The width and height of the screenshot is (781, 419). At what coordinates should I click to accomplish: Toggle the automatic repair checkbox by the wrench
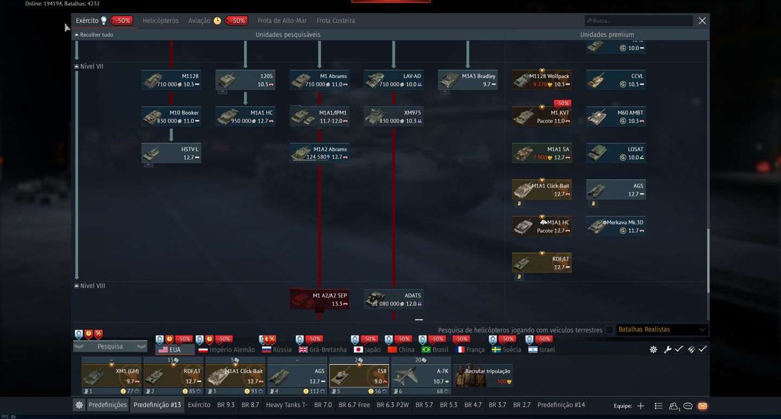(x=678, y=350)
